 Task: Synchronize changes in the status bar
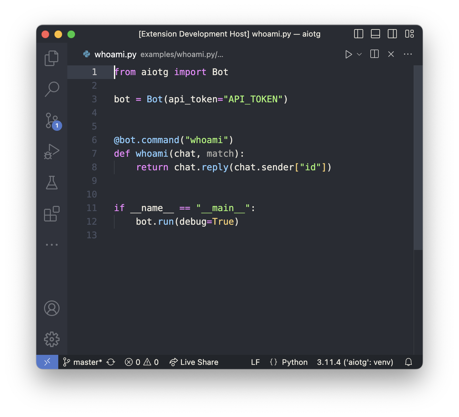point(111,362)
